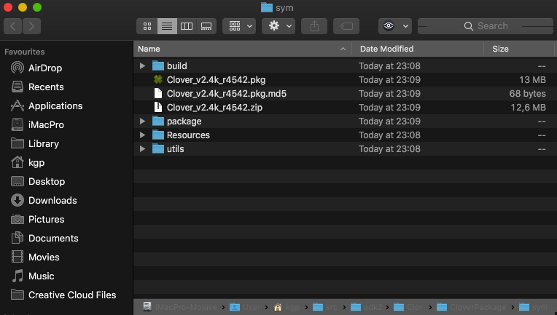Open the group-by arrangement dropdown

(x=239, y=26)
